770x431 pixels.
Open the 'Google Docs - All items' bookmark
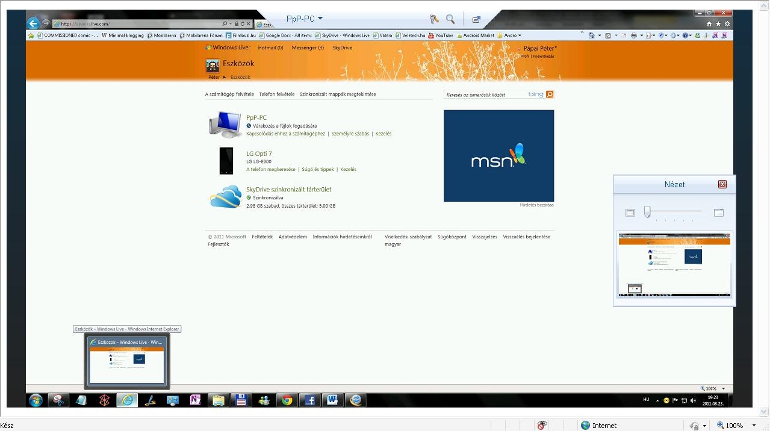285,36
